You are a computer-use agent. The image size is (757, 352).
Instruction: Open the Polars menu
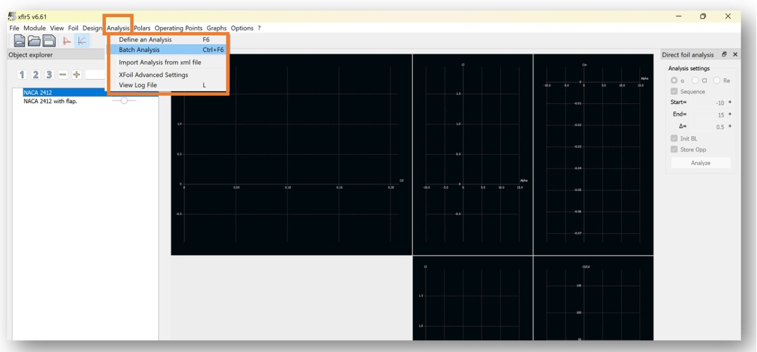coord(142,28)
